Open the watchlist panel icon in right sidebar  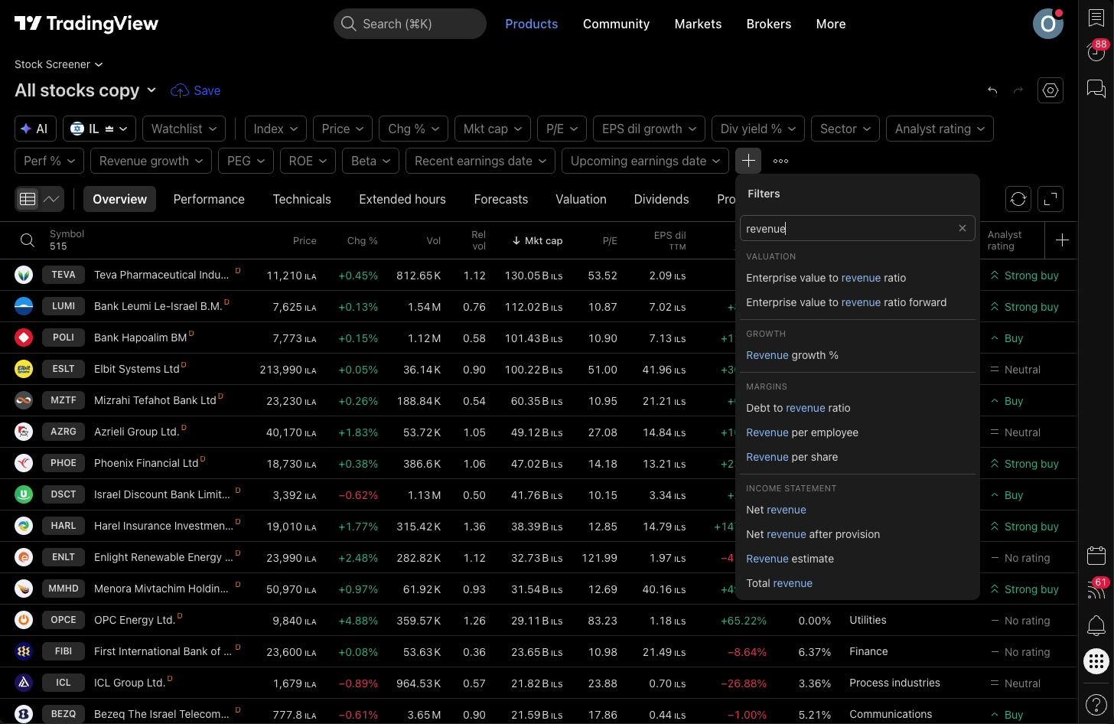click(x=1096, y=18)
